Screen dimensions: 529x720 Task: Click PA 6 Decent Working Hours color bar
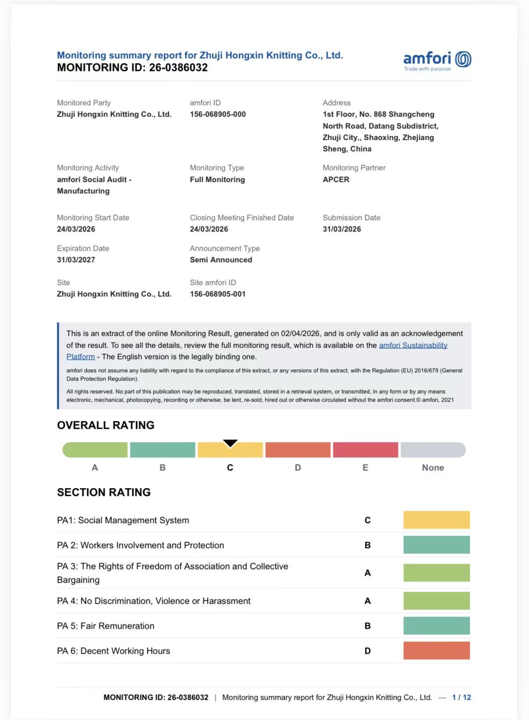click(x=436, y=651)
